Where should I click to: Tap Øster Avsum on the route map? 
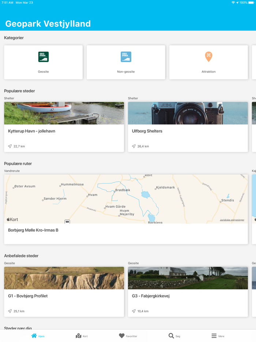pos(25,186)
